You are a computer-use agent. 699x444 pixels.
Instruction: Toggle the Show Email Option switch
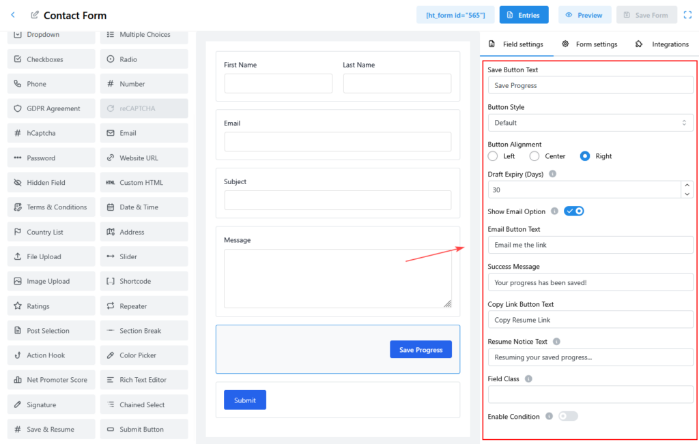click(573, 211)
